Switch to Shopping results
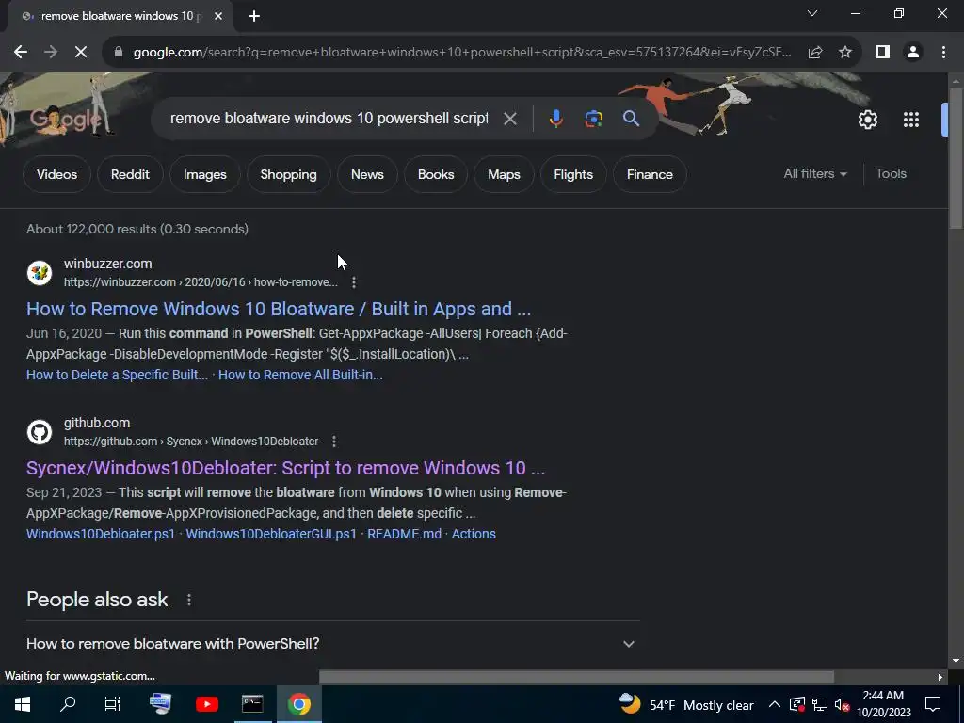 pyautogui.click(x=288, y=174)
